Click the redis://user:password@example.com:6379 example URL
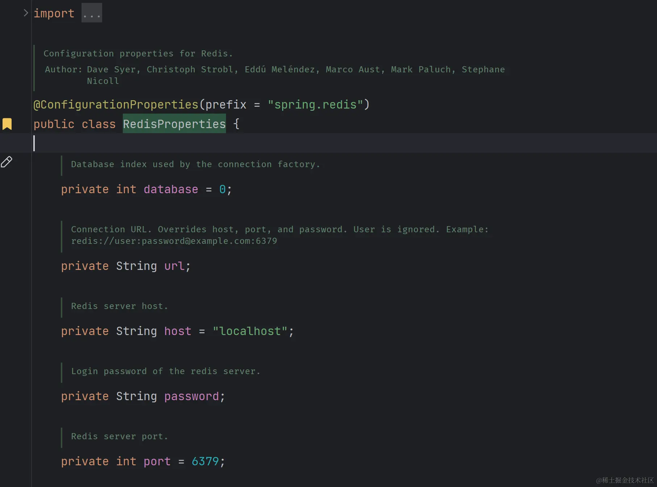This screenshot has width=657, height=487. click(174, 241)
